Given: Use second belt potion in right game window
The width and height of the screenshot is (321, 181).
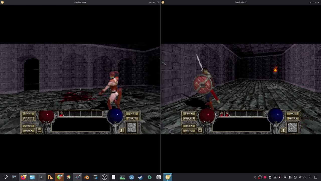Looking at the screenshot, I should (x=227, y=114).
